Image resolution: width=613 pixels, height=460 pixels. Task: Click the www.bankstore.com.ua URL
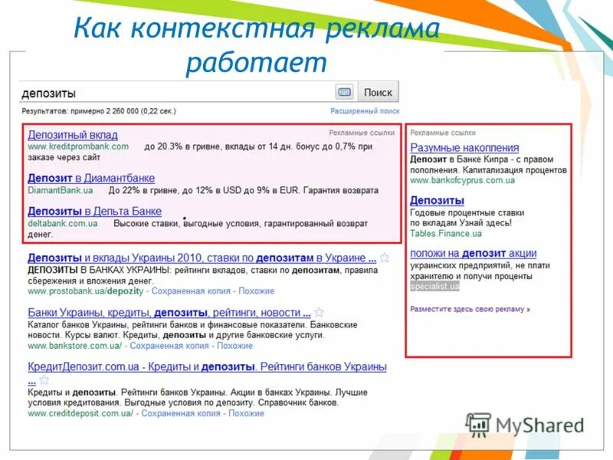(74, 346)
